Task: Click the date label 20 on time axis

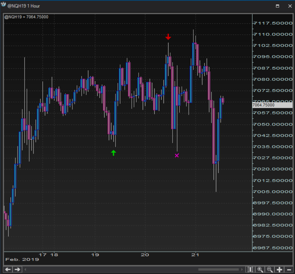Action: 145,255
